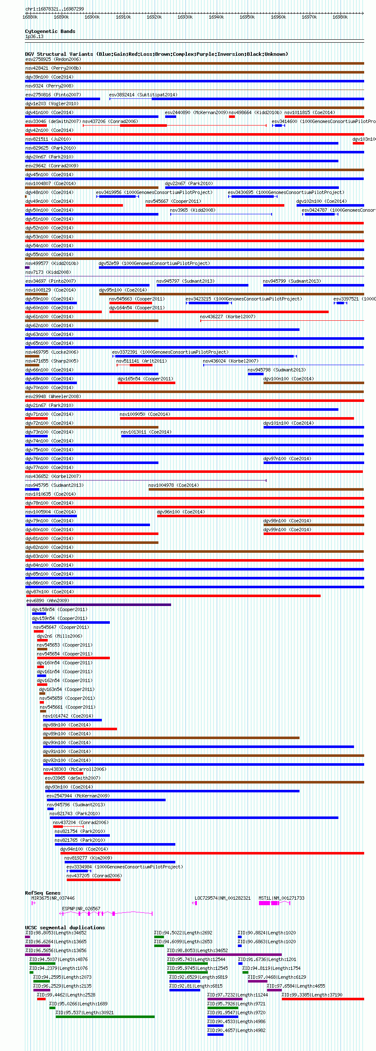Click the MST1L magenta gene model glyph

pos(275,903)
